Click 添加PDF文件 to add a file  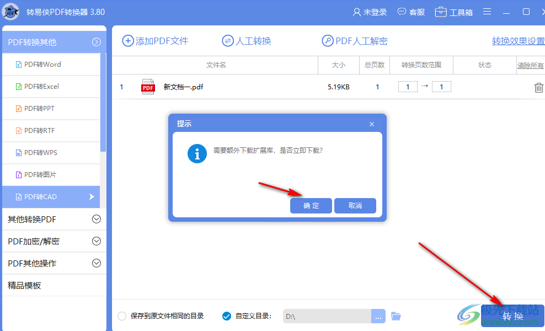[155, 41]
